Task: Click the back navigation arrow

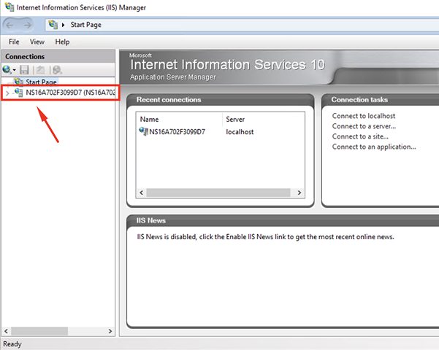Action: pyautogui.click(x=9, y=25)
